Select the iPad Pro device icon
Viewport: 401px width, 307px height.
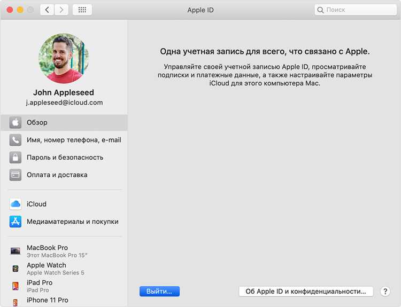[x=16, y=286]
